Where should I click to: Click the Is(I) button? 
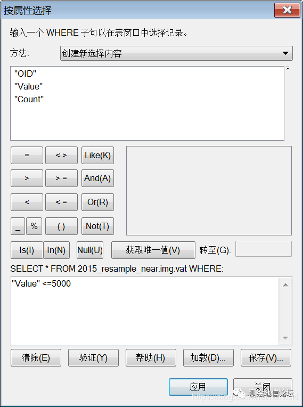pyautogui.click(x=27, y=250)
